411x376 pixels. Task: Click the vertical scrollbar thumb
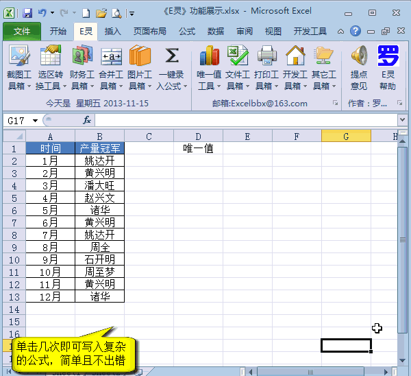[403, 240]
